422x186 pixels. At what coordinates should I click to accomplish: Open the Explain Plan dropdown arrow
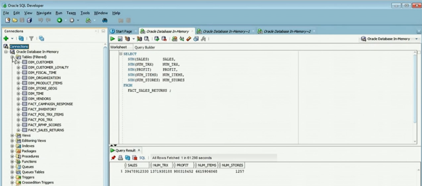tap(133, 39)
